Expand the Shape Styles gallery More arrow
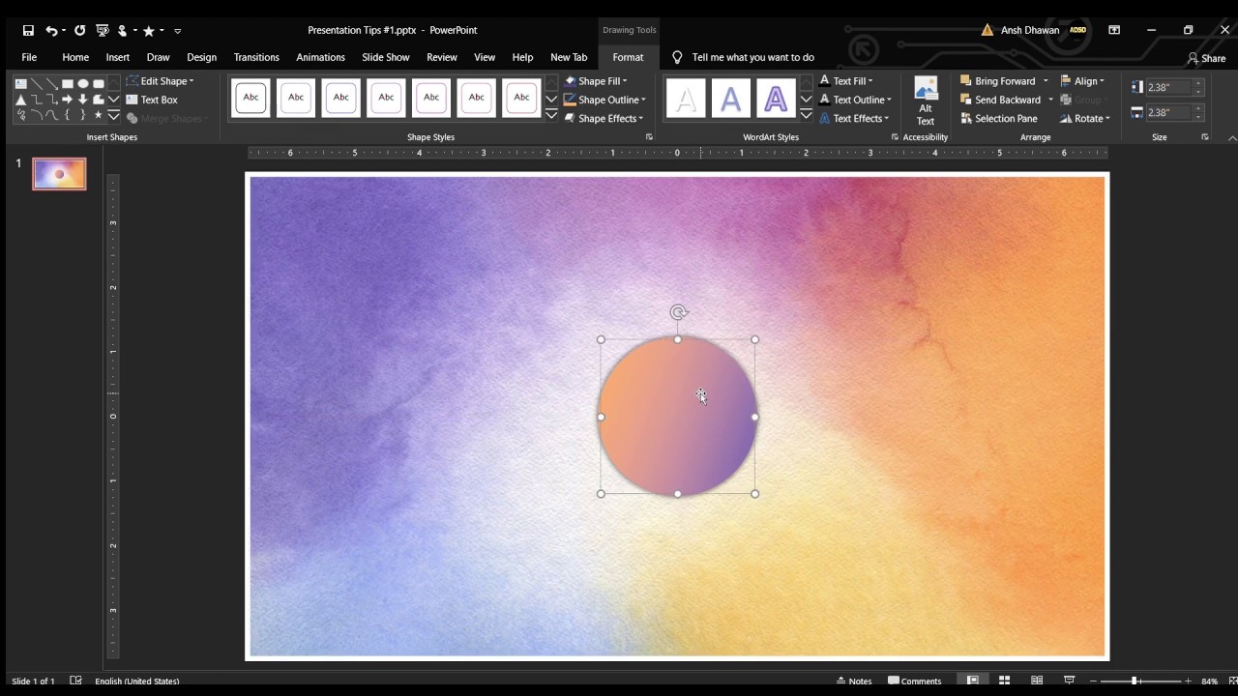This screenshot has height=696, width=1238. (551, 115)
